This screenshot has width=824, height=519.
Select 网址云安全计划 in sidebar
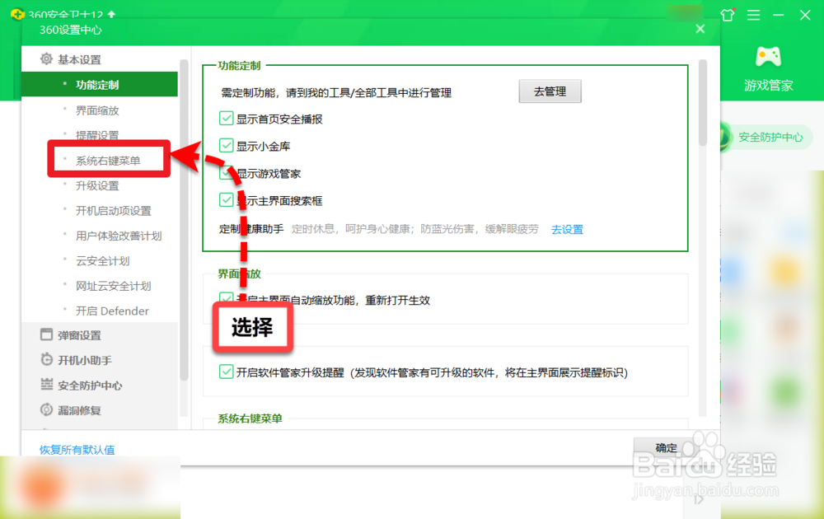coord(114,286)
